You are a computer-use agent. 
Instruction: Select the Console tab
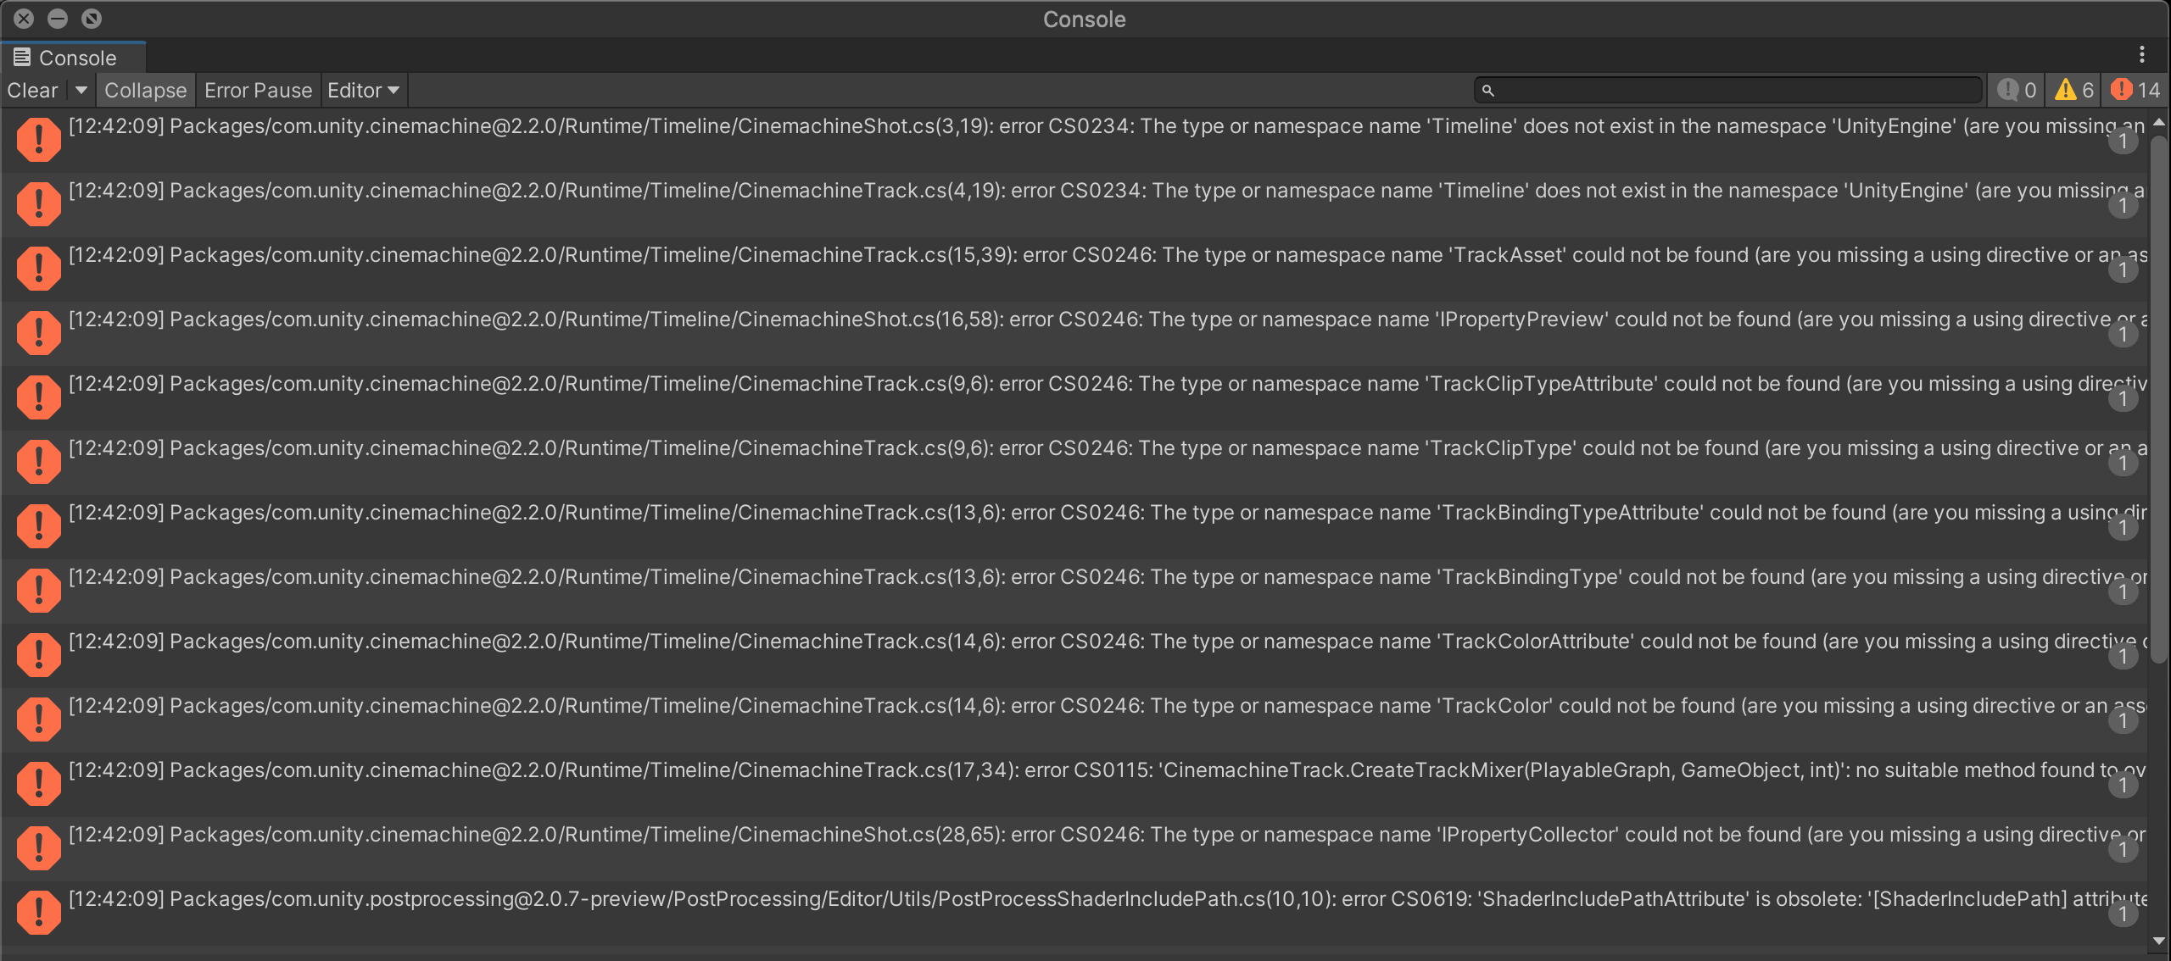coord(75,58)
